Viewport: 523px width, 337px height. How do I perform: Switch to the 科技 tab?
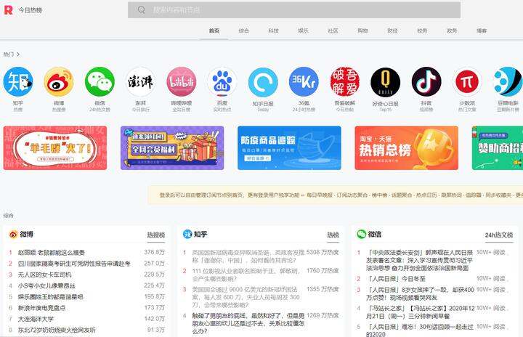pos(274,31)
